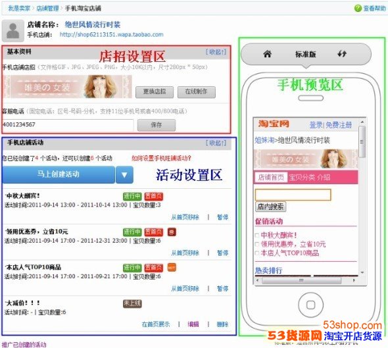388x348 pixels.
Task: Click 登录 link in phone preview
Action: (x=316, y=125)
